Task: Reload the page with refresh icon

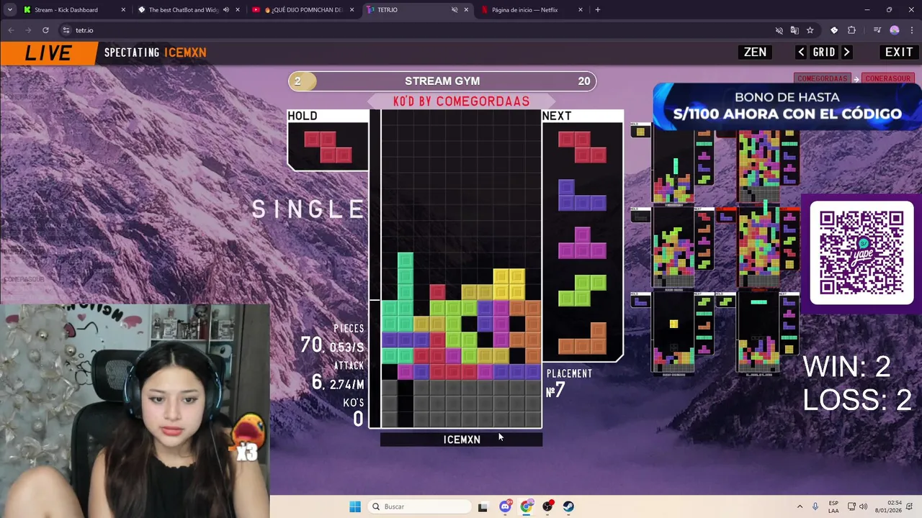Action: pos(45,30)
